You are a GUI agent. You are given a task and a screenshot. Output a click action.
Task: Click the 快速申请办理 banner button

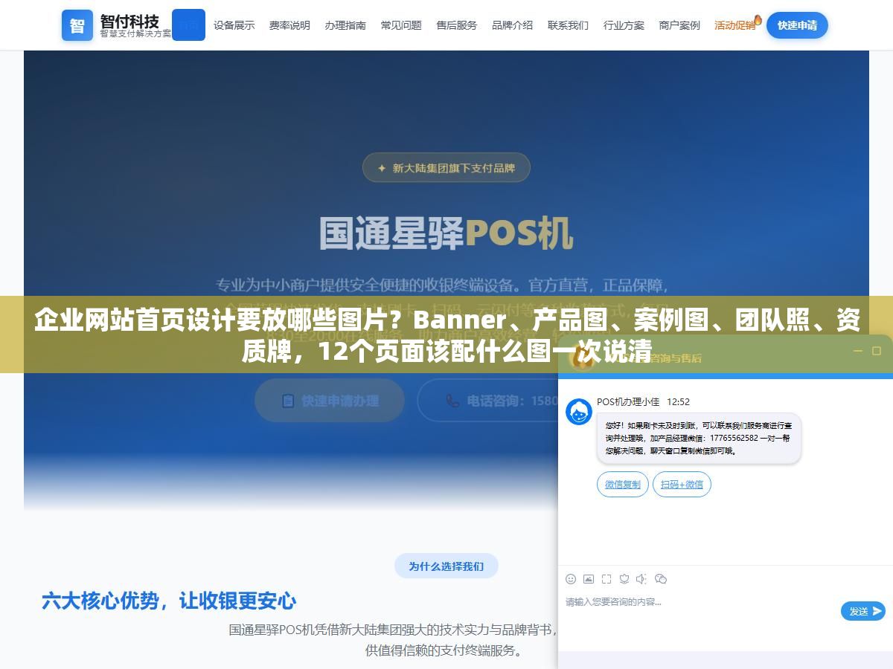(x=330, y=401)
